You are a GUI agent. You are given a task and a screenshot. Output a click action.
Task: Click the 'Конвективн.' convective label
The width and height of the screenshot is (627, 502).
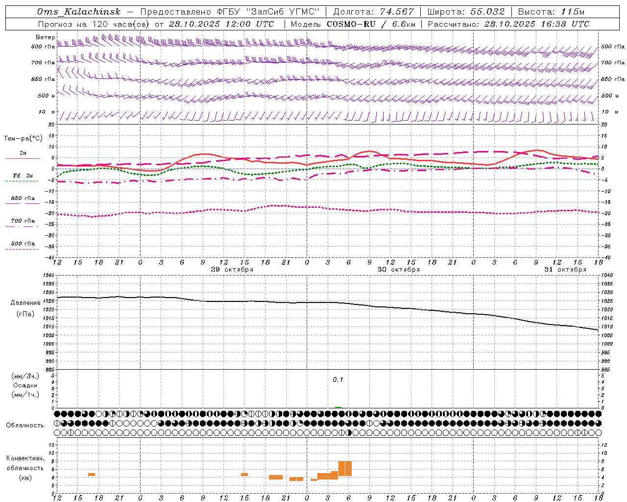pyautogui.click(x=25, y=458)
